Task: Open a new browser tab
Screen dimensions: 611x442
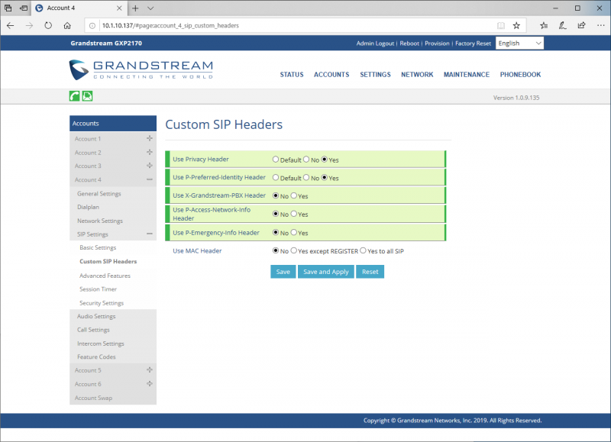Action: [x=135, y=8]
